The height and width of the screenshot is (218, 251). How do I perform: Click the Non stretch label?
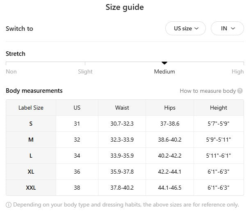coord(11,71)
